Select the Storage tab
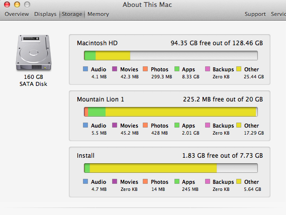The height and width of the screenshot is (215, 286). 72,14
